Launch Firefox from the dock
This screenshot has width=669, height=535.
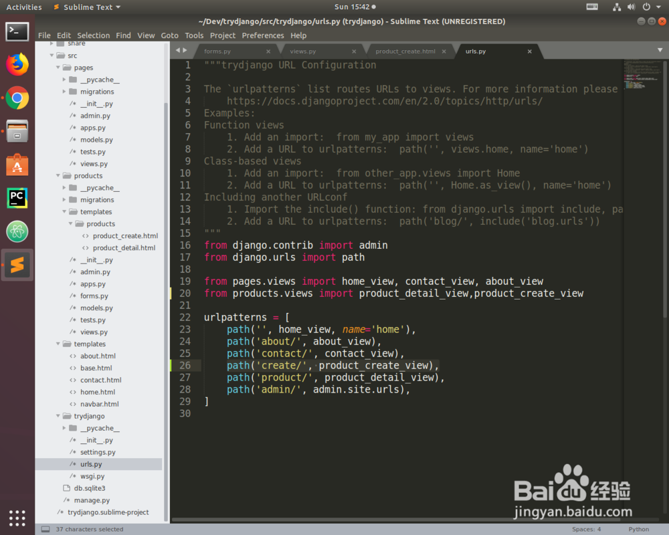click(x=17, y=64)
